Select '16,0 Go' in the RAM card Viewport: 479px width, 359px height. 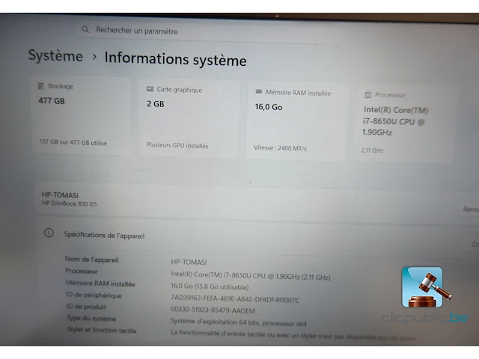pyautogui.click(x=269, y=107)
